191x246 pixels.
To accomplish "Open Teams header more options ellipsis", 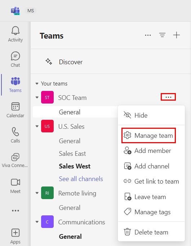I will (148, 35).
